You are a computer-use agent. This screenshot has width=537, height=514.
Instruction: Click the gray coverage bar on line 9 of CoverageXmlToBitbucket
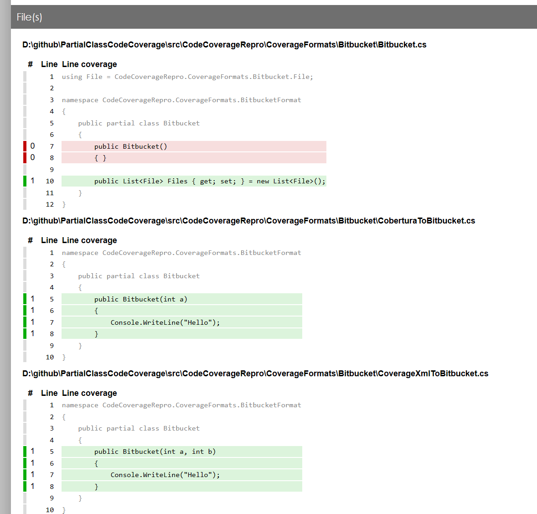pyautogui.click(x=25, y=498)
